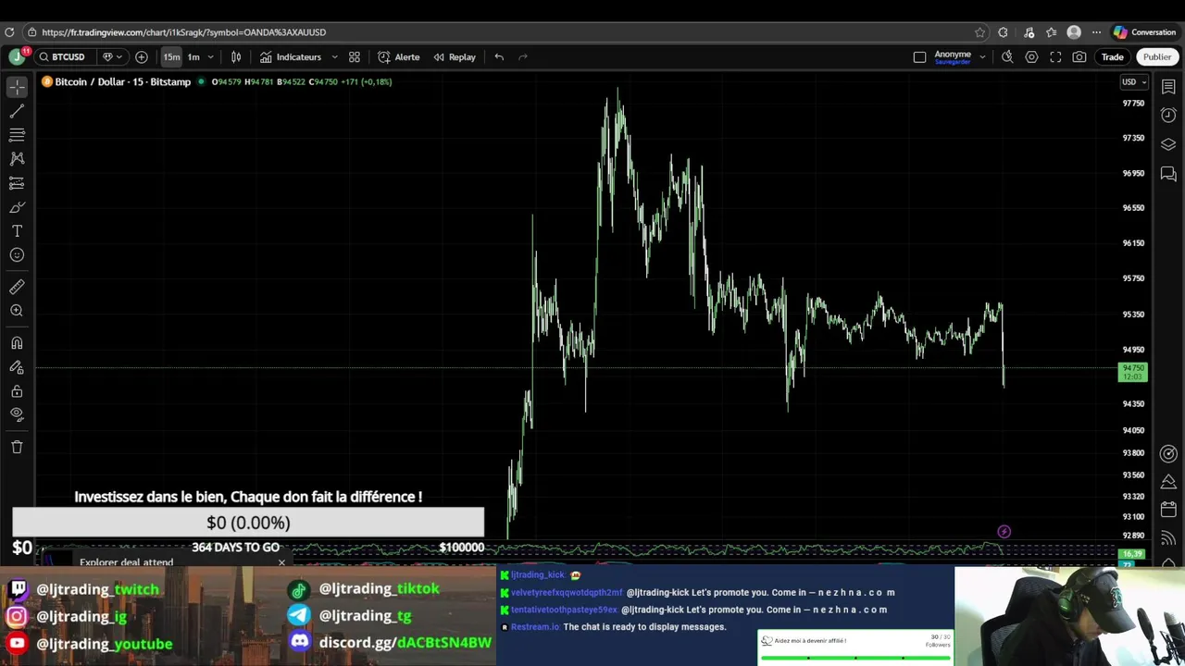
Task: Open the user profile avatar J menu
Action: pyautogui.click(x=17, y=57)
